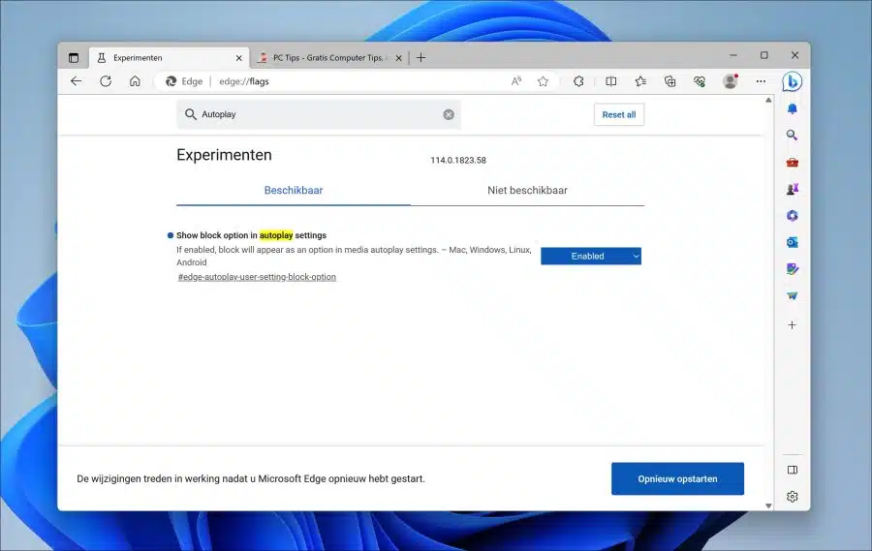Close the Experimenten tab
The height and width of the screenshot is (551, 872).
point(239,58)
